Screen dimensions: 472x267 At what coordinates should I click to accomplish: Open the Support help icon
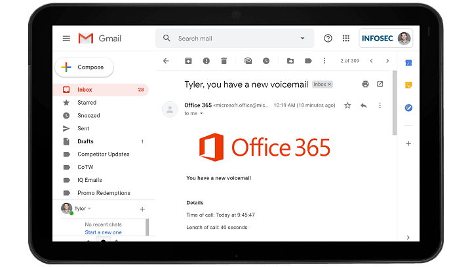pos(328,38)
